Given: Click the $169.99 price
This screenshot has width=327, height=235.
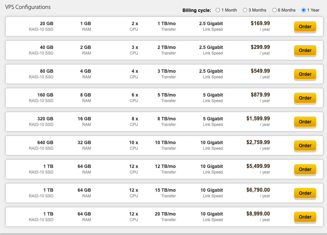Looking at the screenshot, I should 260,23.
